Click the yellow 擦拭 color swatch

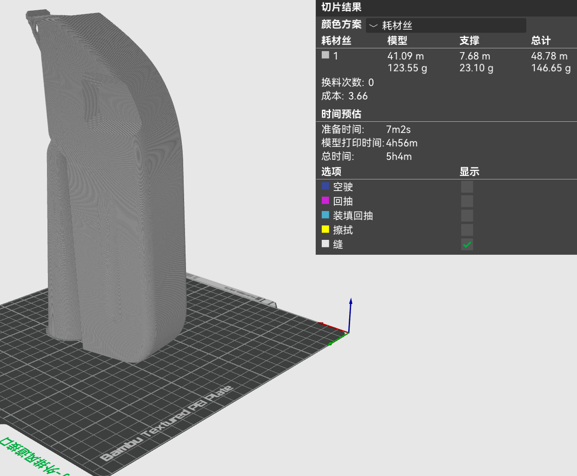pyautogui.click(x=325, y=229)
